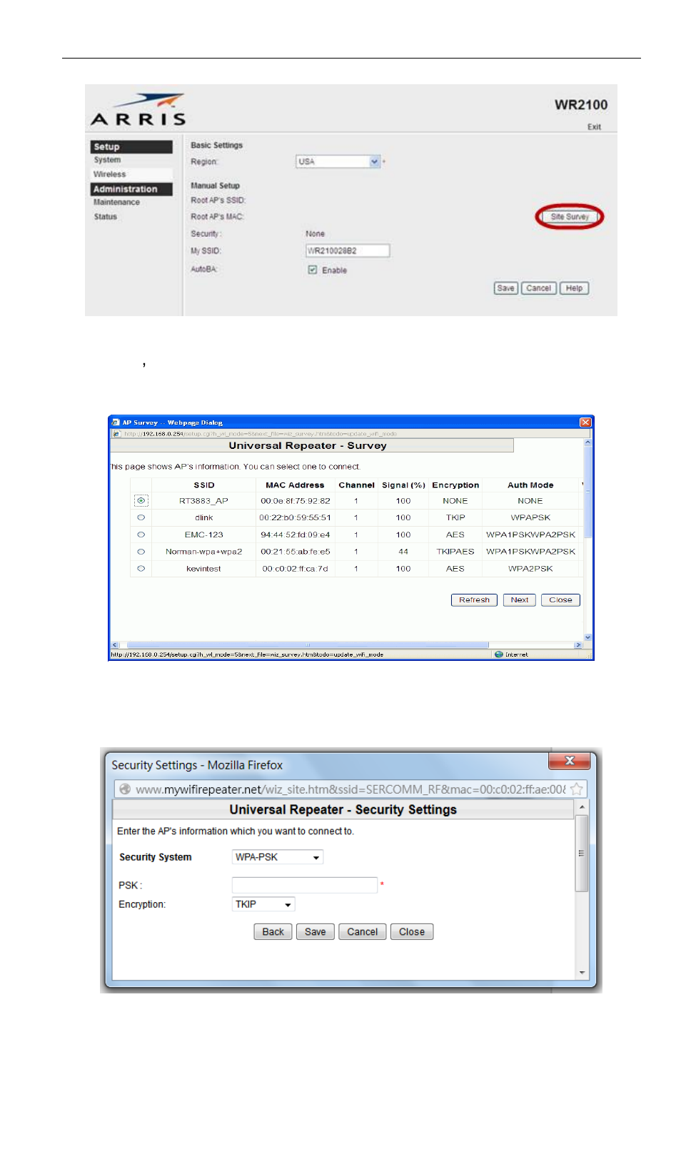Toggle the AutoBA Enable checkbox
This screenshot has width=681, height=1149.
[x=312, y=270]
